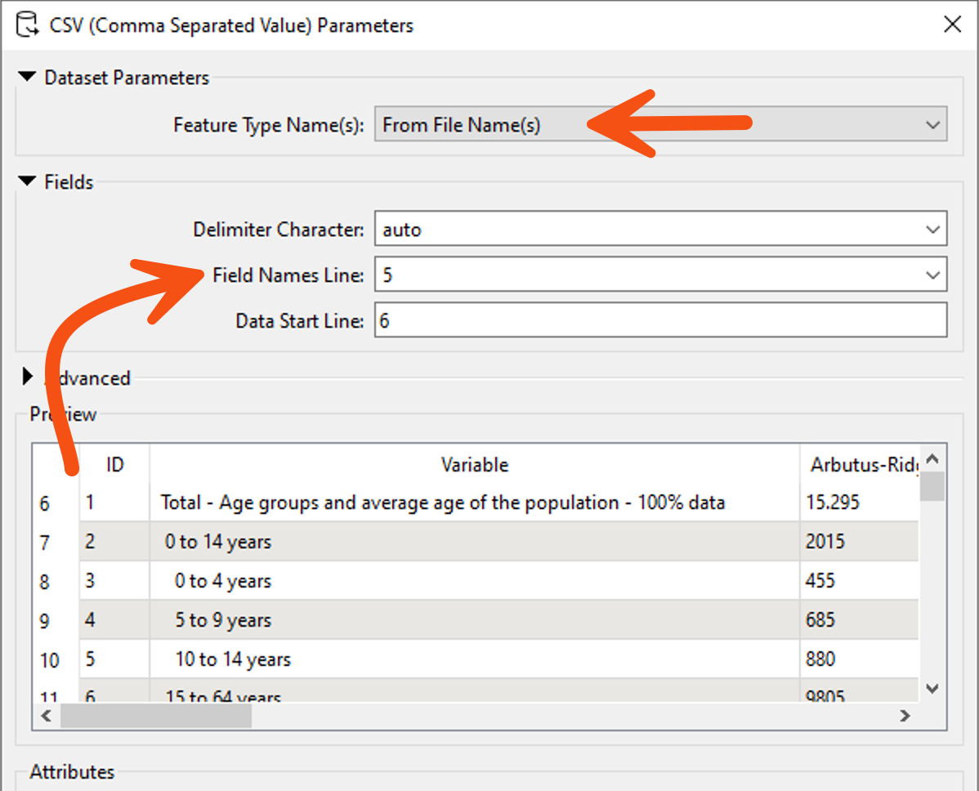This screenshot has height=791, width=979.
Task: Click the Arbutus-Ridge column header
Action: tap(860, 464)
